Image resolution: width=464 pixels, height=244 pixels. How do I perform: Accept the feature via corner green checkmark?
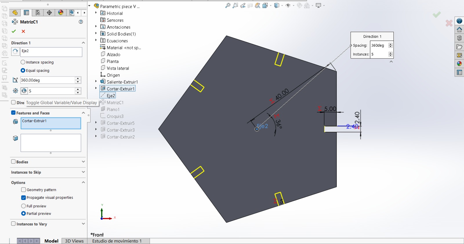pos(437,14)
